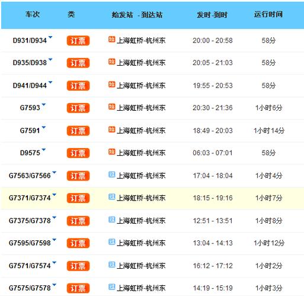Image resolution: width=304 pixels, height=296 pixels.
Task: Click the 过 pass-through icon in the G7375/G7378 row
Action: [111, 220]
